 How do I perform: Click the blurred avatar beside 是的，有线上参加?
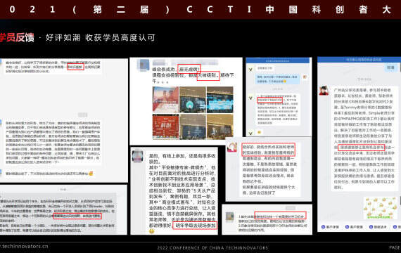(x=138, y=156)
